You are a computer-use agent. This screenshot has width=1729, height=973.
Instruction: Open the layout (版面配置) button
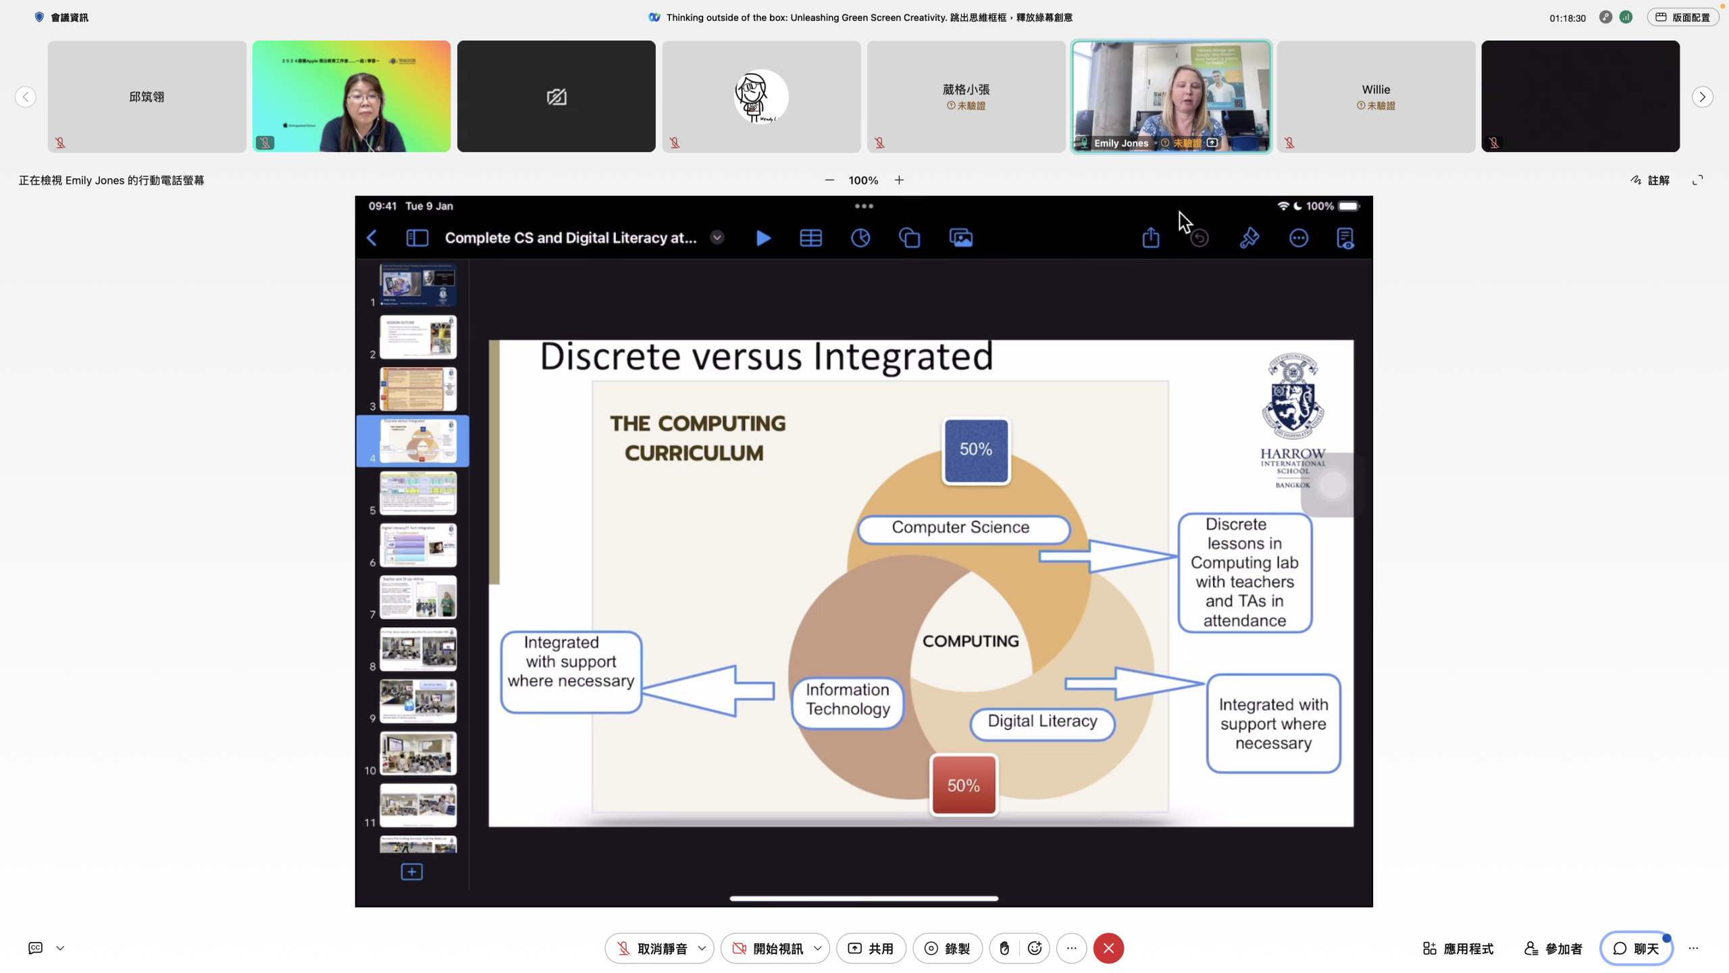point(1682,17)
